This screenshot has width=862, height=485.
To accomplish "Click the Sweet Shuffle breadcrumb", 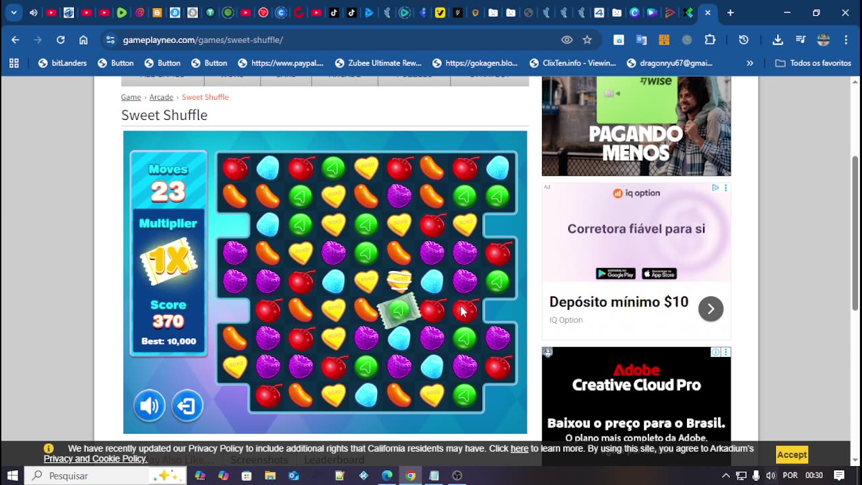I will pyautogui.click(x=205, y=97).
